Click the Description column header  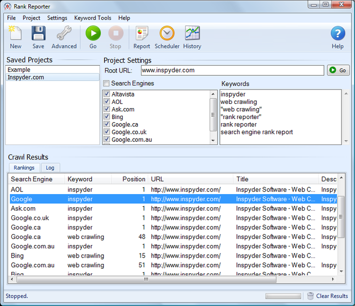click(x=328, y=179)
